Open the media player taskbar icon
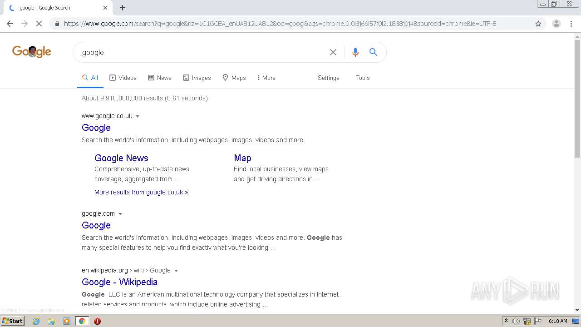Viewport: 581px width, 327px height. click(67, 321)
